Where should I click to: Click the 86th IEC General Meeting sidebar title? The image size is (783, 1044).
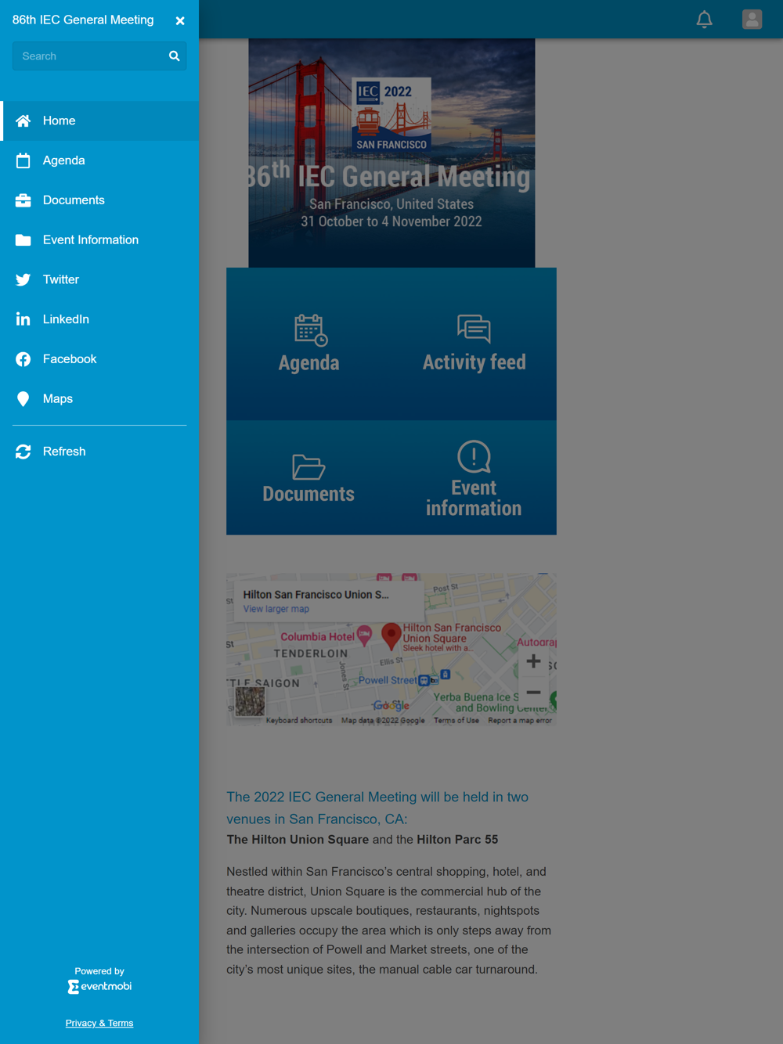point(83,20)
